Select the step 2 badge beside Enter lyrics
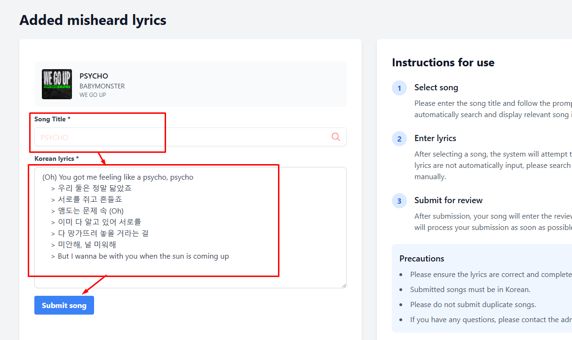The height and width of the screenshot is (340, 572). pyautogui.click(x=399, y=139)
